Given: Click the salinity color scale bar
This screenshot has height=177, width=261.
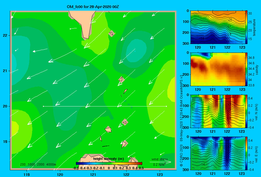Looking at the screenshot, I should (246, 69).
